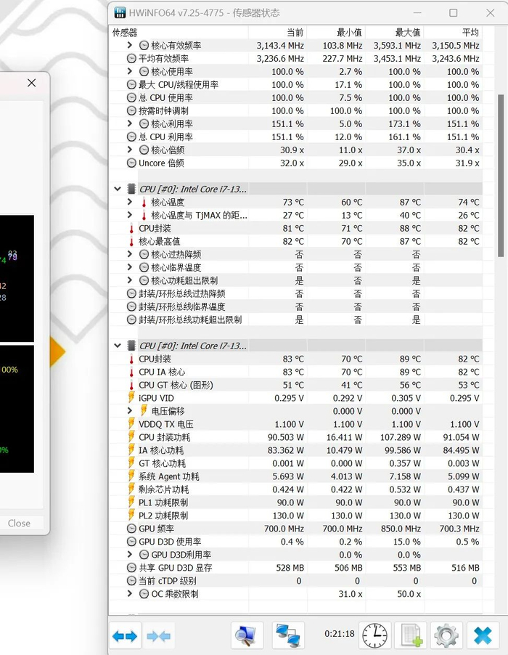Expand the 核心临界温度 row
The image size is (508, 655).
tap(130, 267)
